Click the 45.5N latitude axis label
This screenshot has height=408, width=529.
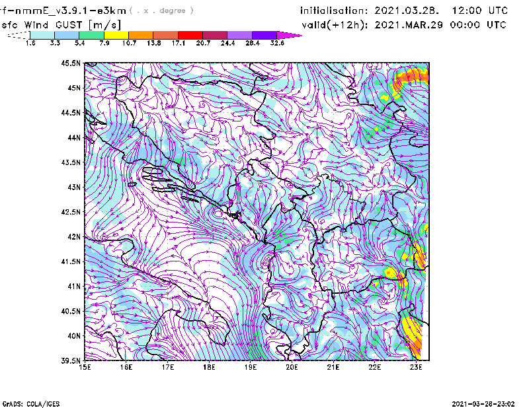click(x=71, y=63)
